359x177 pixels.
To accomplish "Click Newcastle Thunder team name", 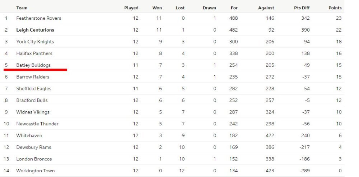I will tap(37, 124).
